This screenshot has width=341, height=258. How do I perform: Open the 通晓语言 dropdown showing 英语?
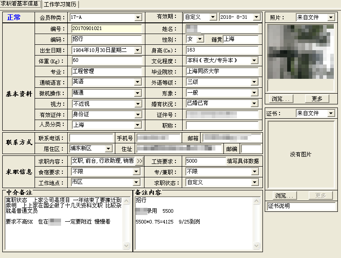point(137,82)
